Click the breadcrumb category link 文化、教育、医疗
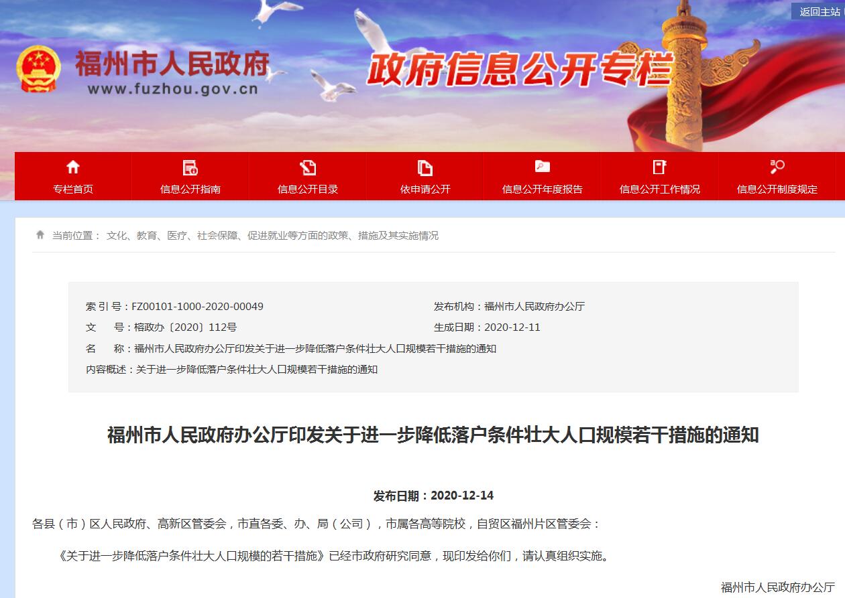Viewport: 845px width, 598px height. [272, 236]
